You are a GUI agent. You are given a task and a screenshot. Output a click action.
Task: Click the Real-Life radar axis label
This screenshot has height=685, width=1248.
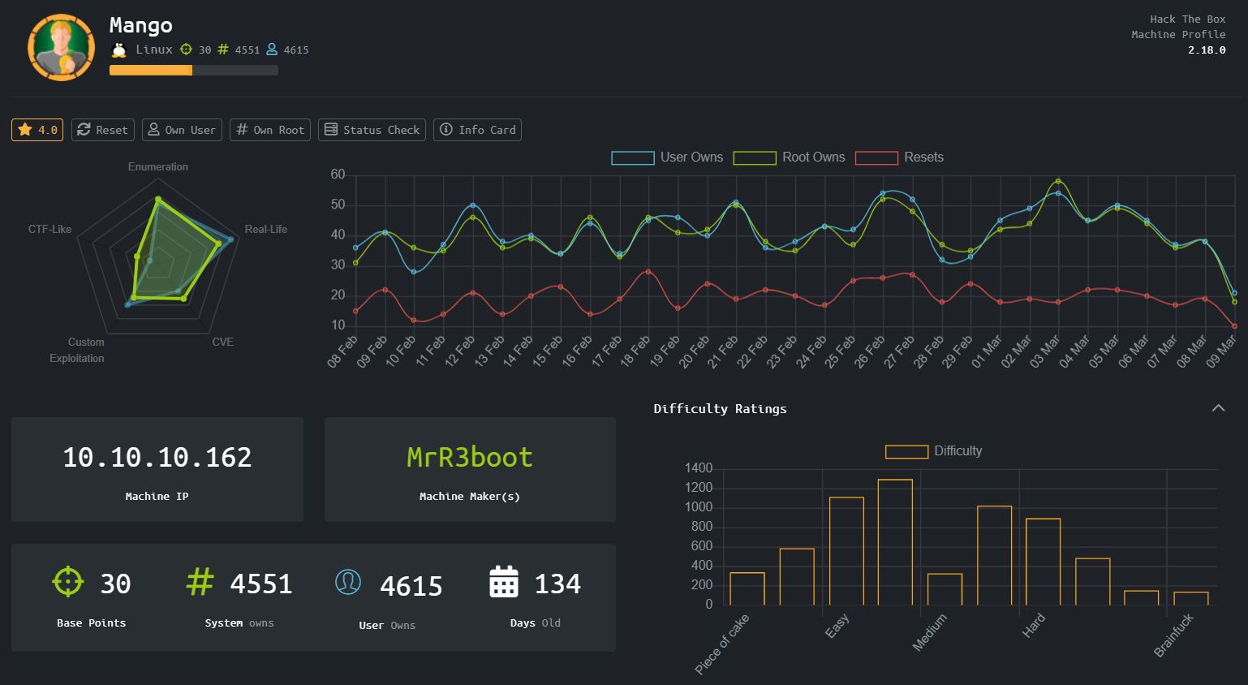pyautogui.click(x=266, y=229)
